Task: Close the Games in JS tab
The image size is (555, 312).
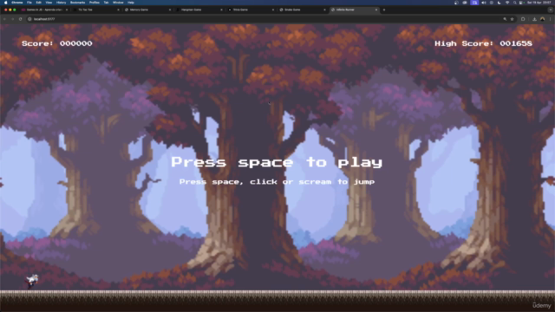Action: [x=67, y=10]
